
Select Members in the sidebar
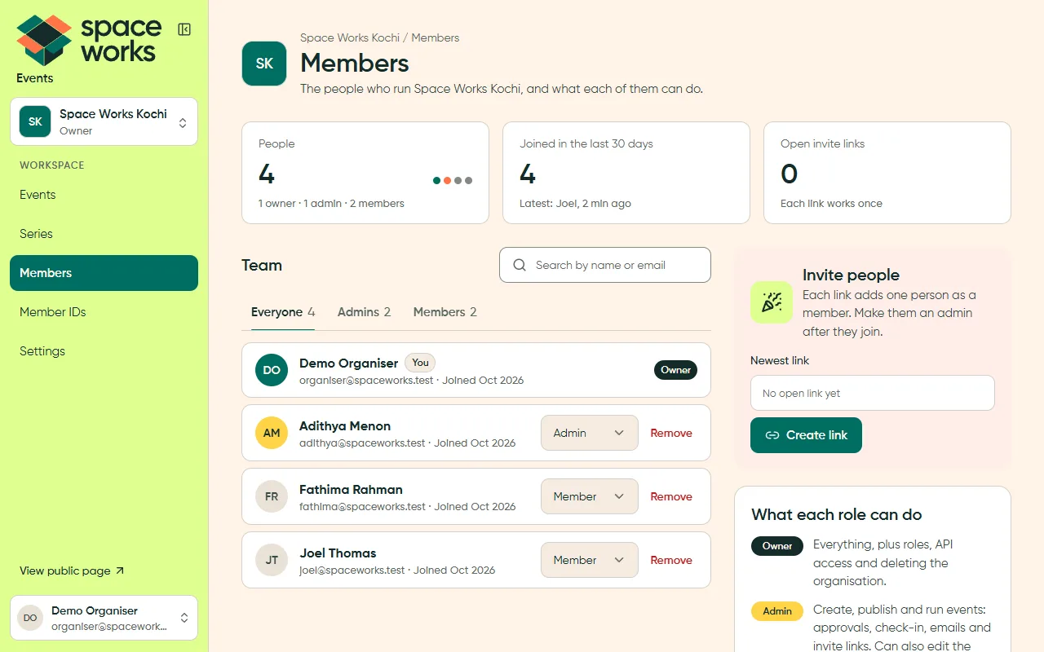[104, 273]
